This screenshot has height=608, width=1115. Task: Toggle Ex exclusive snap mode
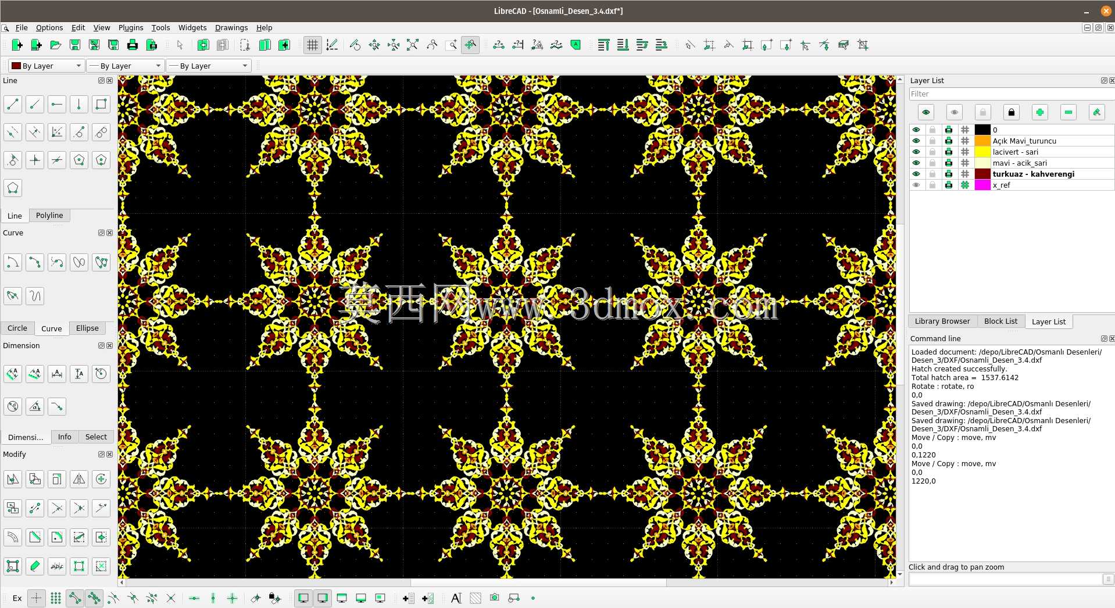pyautogui.click(x=17, y=598)
